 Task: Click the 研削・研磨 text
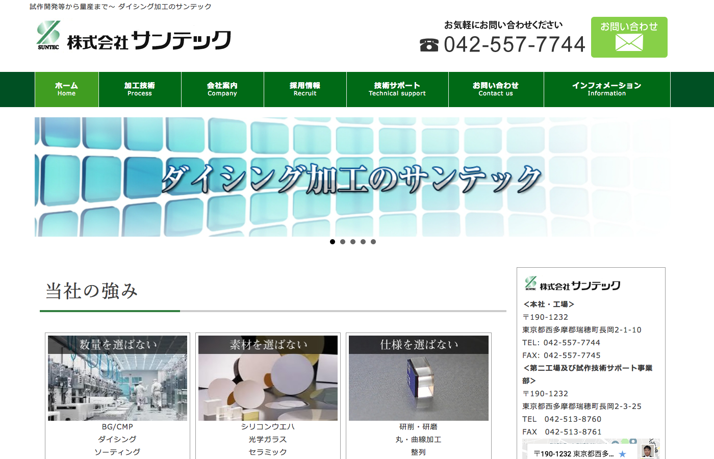[x=418, y=427]
